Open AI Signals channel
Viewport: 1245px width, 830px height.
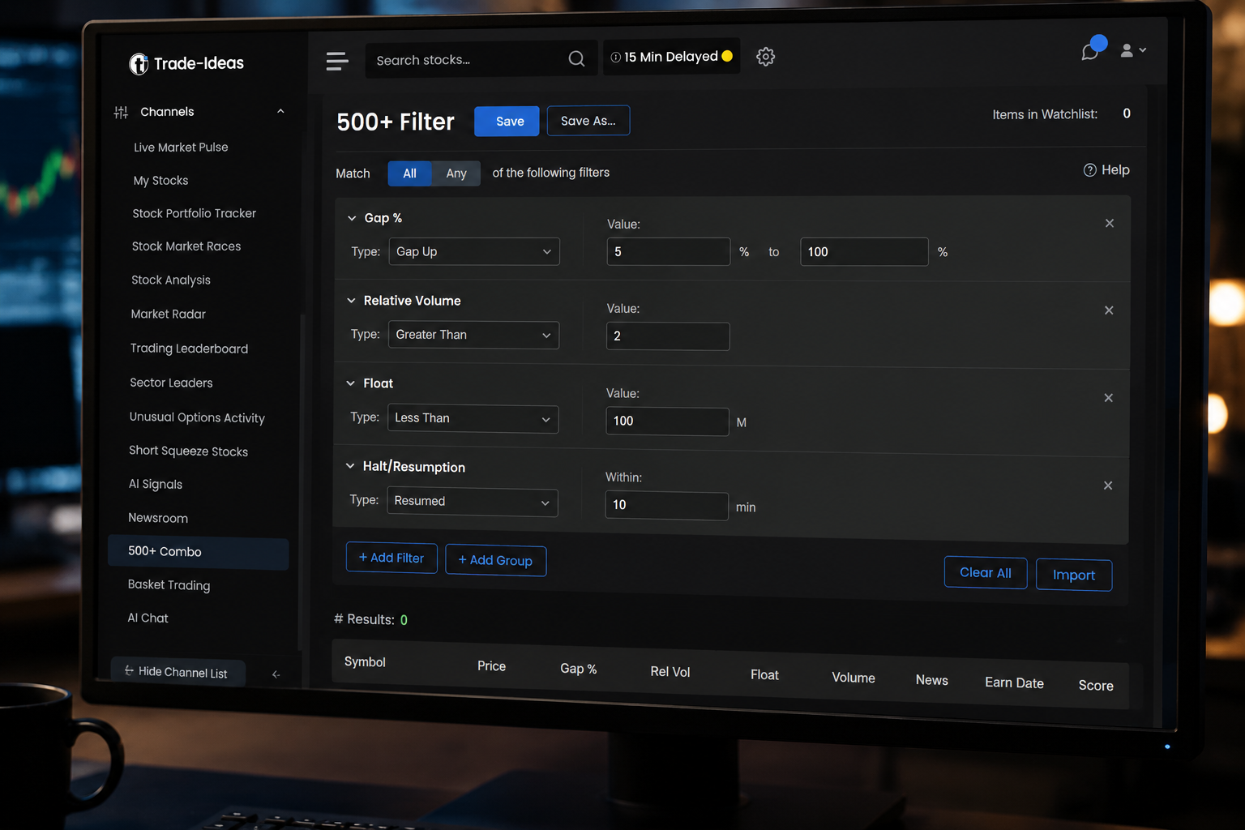click(x=155, y=485)
